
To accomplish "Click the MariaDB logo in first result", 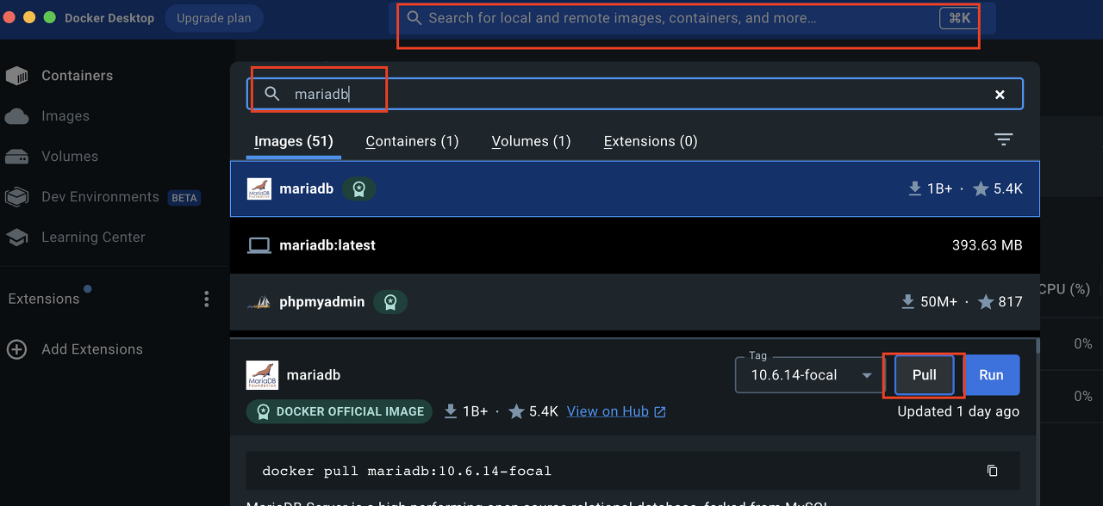I will tap(259, 188).
